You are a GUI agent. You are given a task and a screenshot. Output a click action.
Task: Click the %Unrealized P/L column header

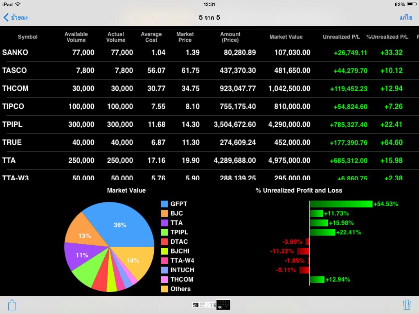click(x=387, y=37)
